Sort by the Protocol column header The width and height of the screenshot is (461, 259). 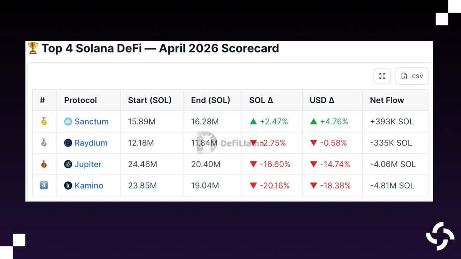[80, 101]
